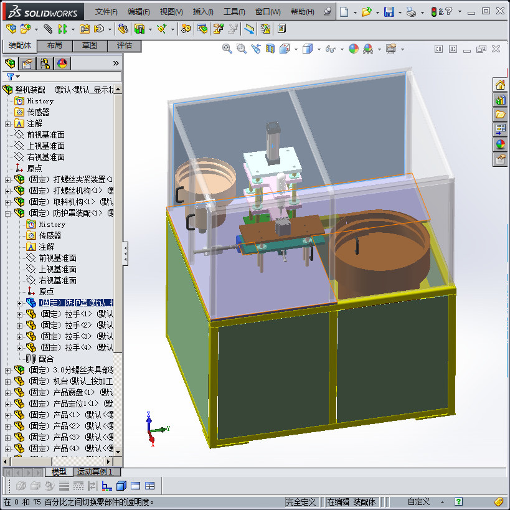Image resolution: width=510 pixels, height=510 pixels.
Task: Click the panel collapse handle on splitter
Action: (x=125, y=253)
